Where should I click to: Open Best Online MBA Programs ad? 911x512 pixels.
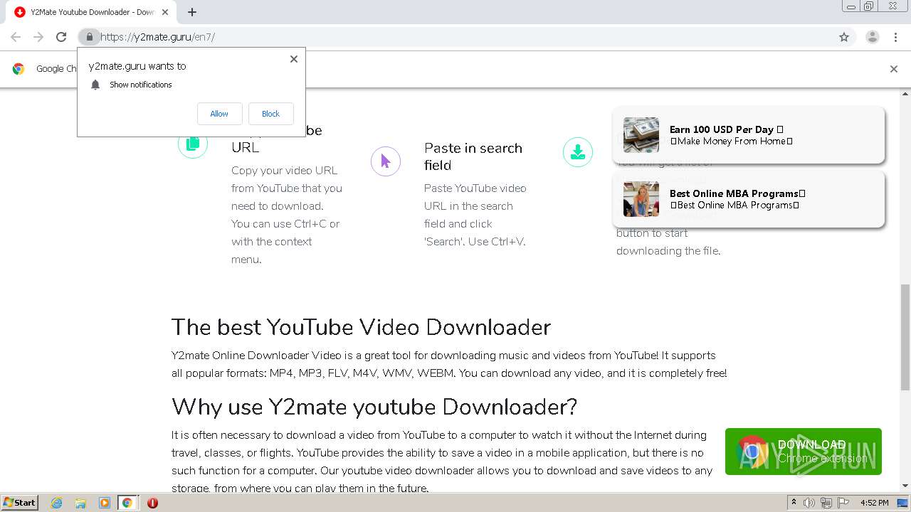(749, 199)
